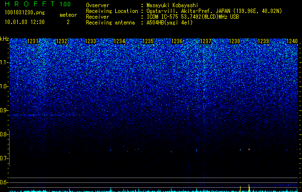The height and width of the screenshot is (192, 302).
Task: Click the HROFFT title text
Action: click(x=30, y=4)
